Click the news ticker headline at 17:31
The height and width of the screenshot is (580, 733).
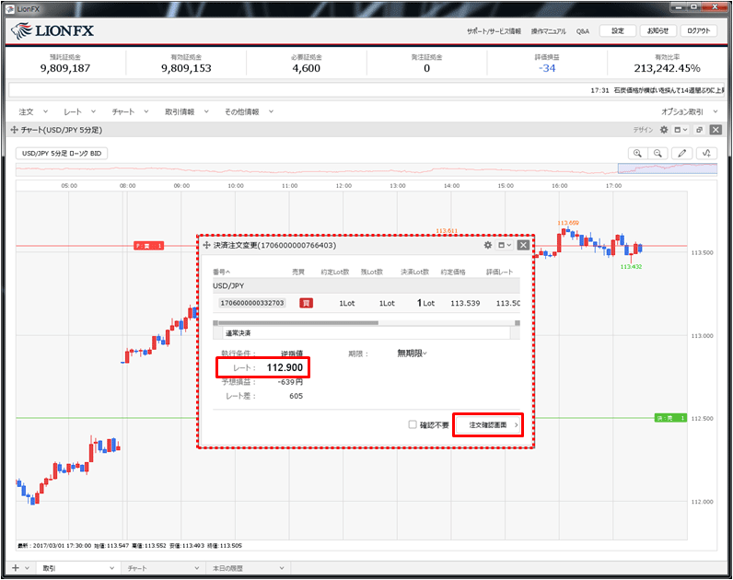coord(657,90)
